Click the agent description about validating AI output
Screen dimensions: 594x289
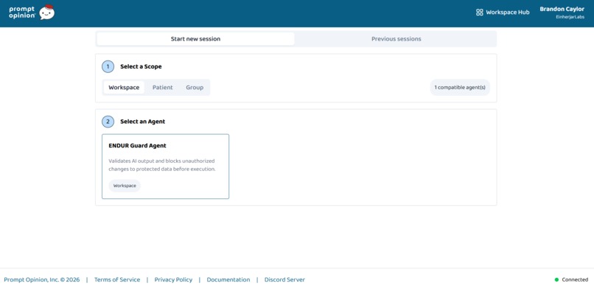(x=162, y=165)
